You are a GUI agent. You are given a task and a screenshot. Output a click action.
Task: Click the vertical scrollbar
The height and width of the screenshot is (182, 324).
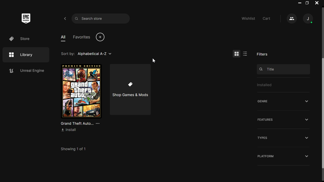pyautogui.click(x=323, y=113)
